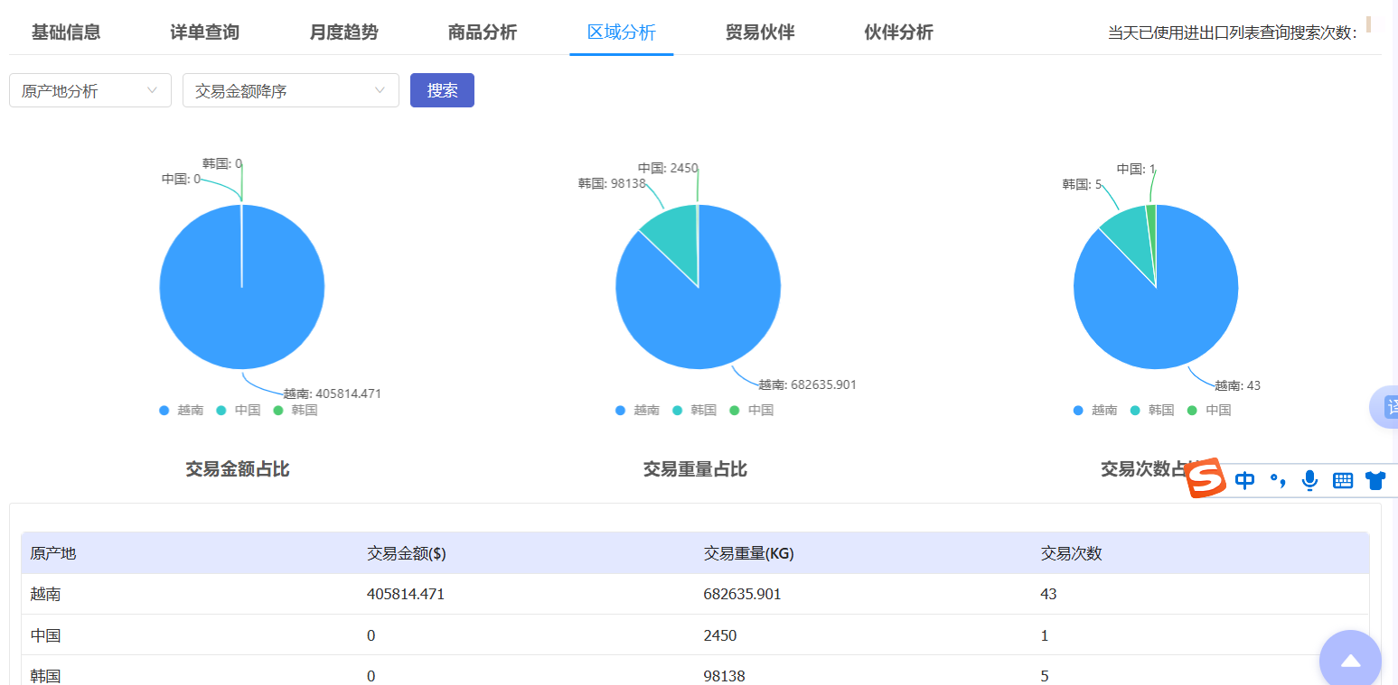Click the 搜索 button
The width and height of the screenshot is (1398, 685).
[x=442, y=90]
